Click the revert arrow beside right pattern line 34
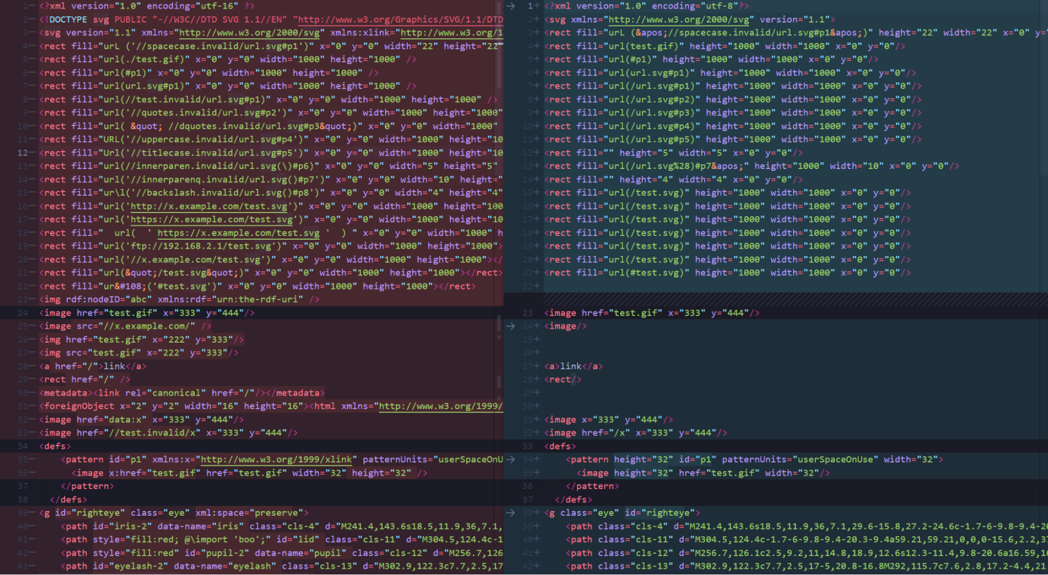 point(511,459)
